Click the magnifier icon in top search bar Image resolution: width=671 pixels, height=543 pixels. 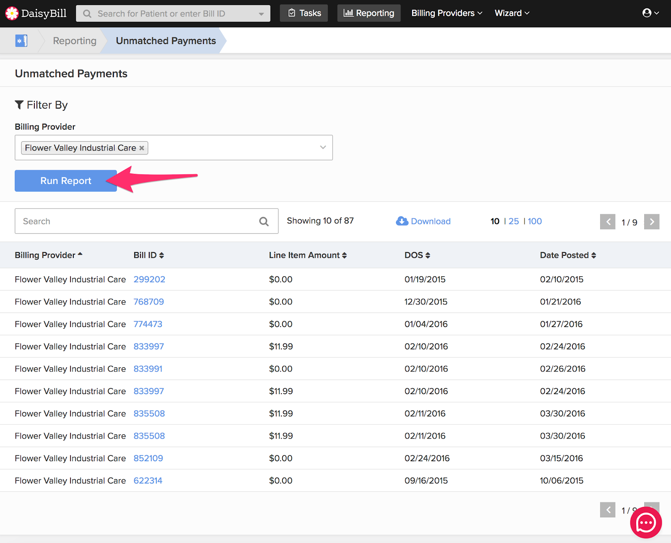(x=87, y=14)
